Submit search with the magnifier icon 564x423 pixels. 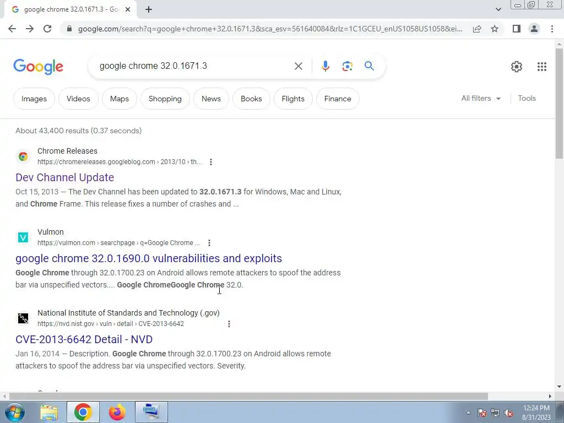coord(369,66)
